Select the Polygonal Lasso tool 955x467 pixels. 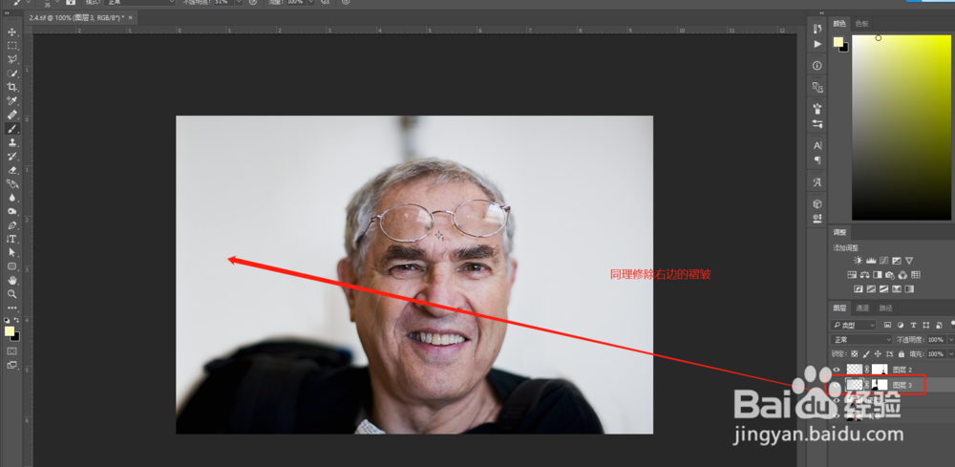pyautogui.click(x=11, y=59)
